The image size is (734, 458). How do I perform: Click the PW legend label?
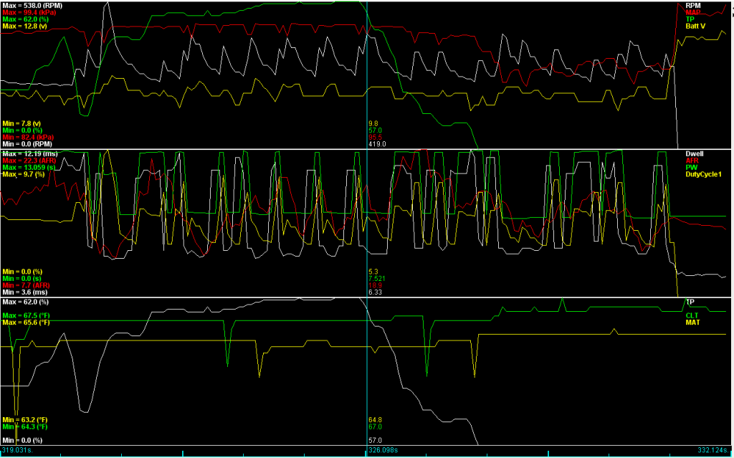[x=691, y=167]
